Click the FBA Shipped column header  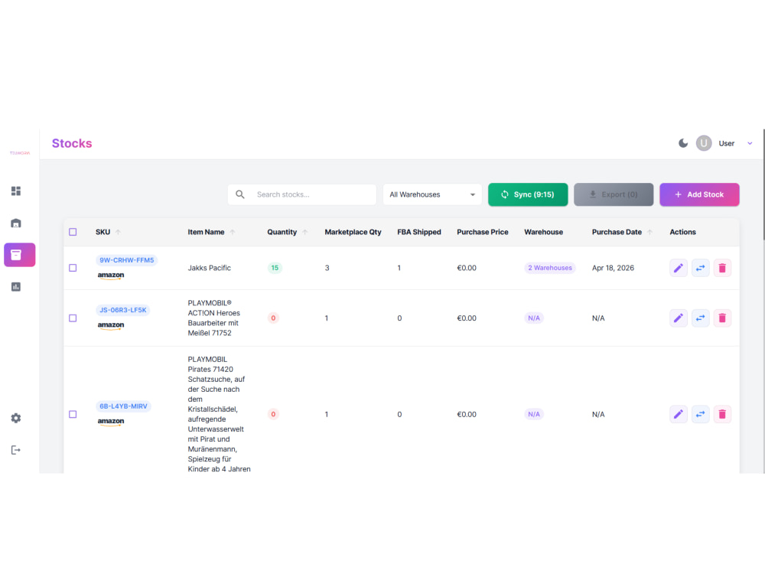(x=419, y=232)
